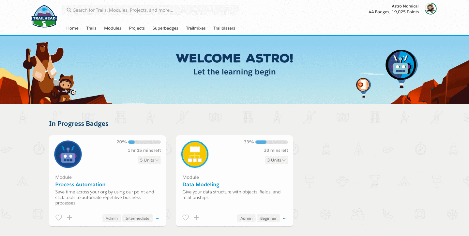The image size is (469, 236).
Task: Open the Data Modeling module link
Action: pos(201,184)
